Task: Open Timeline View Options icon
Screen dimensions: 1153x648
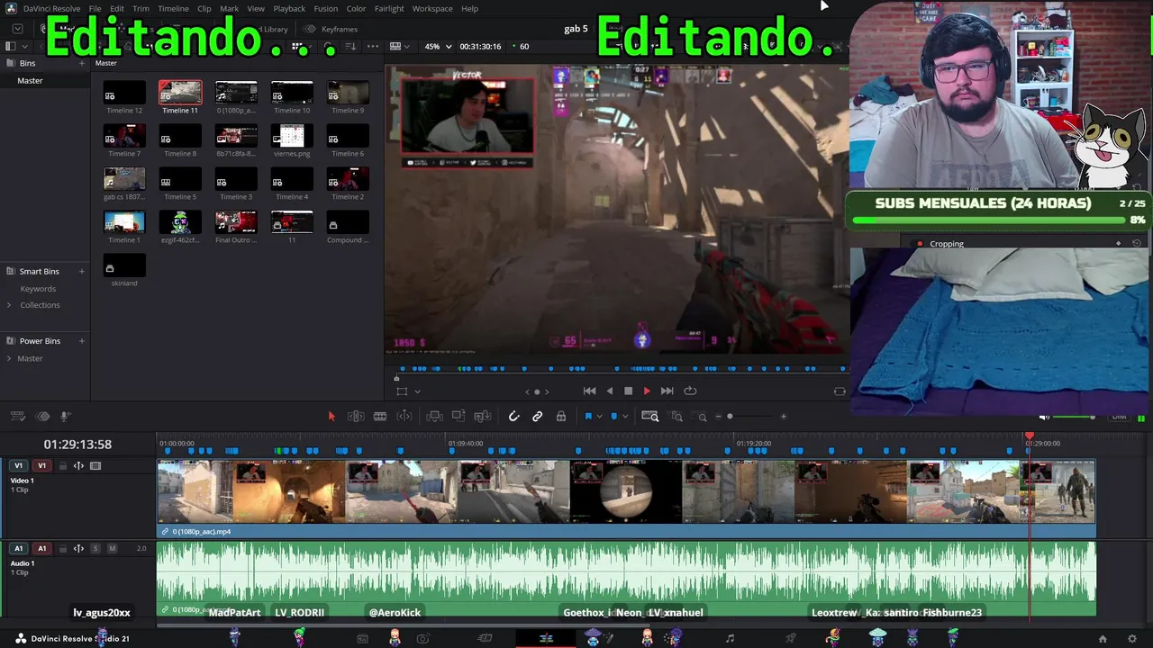Action: point(17,416)
